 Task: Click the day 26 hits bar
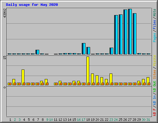pos(125,32)
